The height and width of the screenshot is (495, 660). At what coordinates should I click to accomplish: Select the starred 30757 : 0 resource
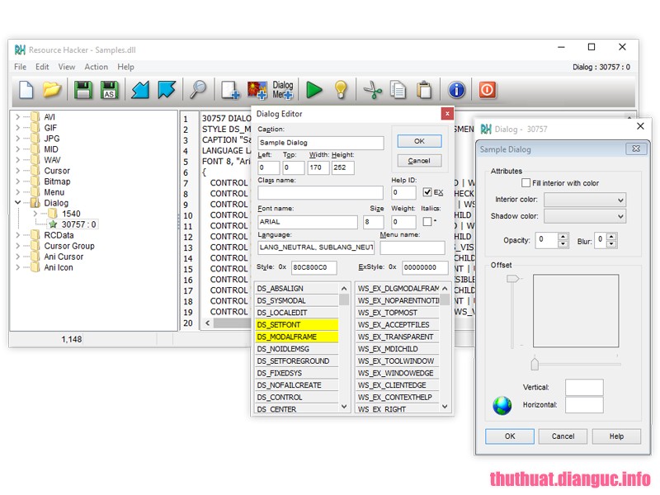pyautogui.click(x=78, y=224)
